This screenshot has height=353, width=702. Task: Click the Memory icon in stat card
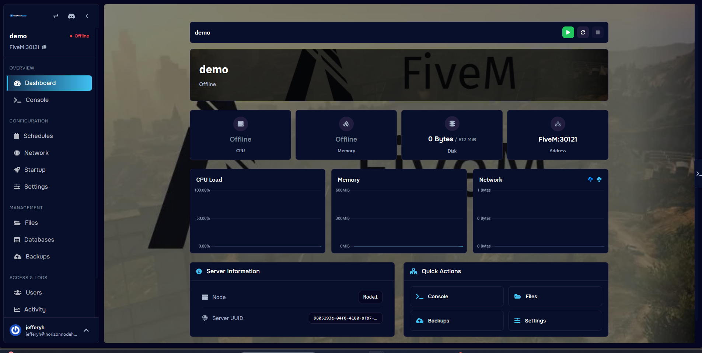(346, 124)
